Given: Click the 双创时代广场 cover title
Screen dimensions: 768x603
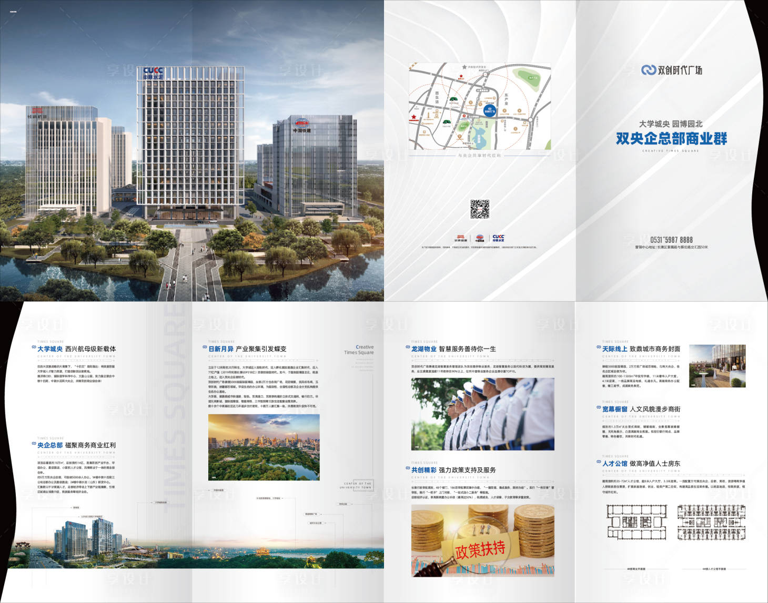Looking at the screenshot, I should click(x=680, y=70).
